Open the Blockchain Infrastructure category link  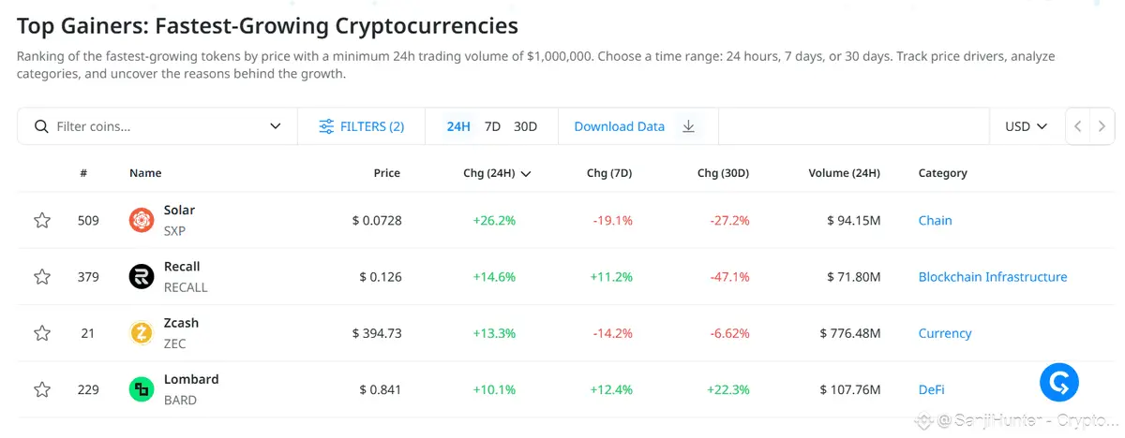click(992, 277)
